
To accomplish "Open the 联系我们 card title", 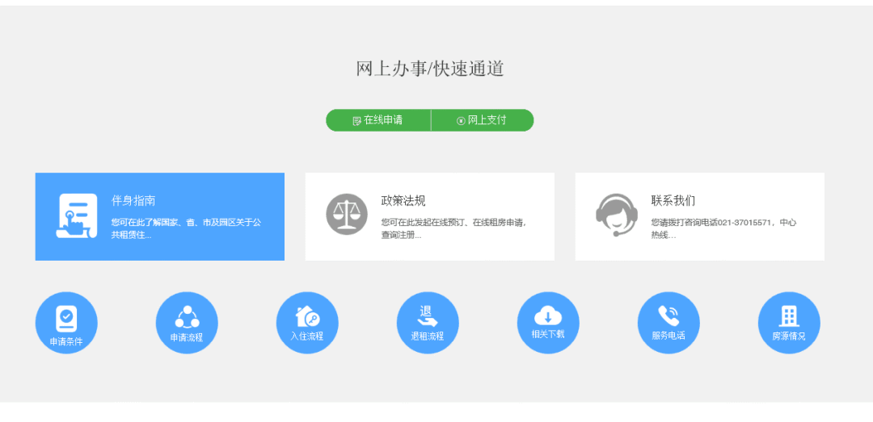I will (673, 201).
